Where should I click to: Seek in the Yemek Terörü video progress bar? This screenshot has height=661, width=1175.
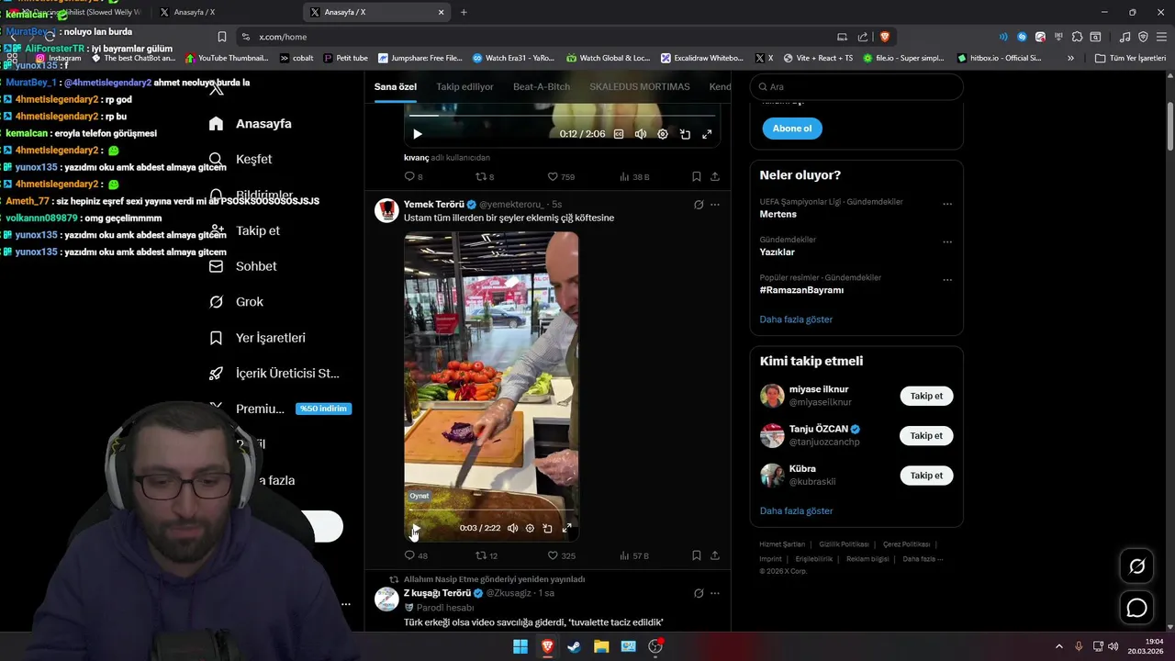pos(491,510)
